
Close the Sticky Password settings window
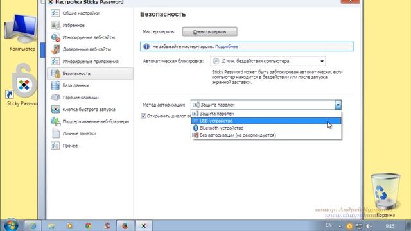click(x=350, y=1)
